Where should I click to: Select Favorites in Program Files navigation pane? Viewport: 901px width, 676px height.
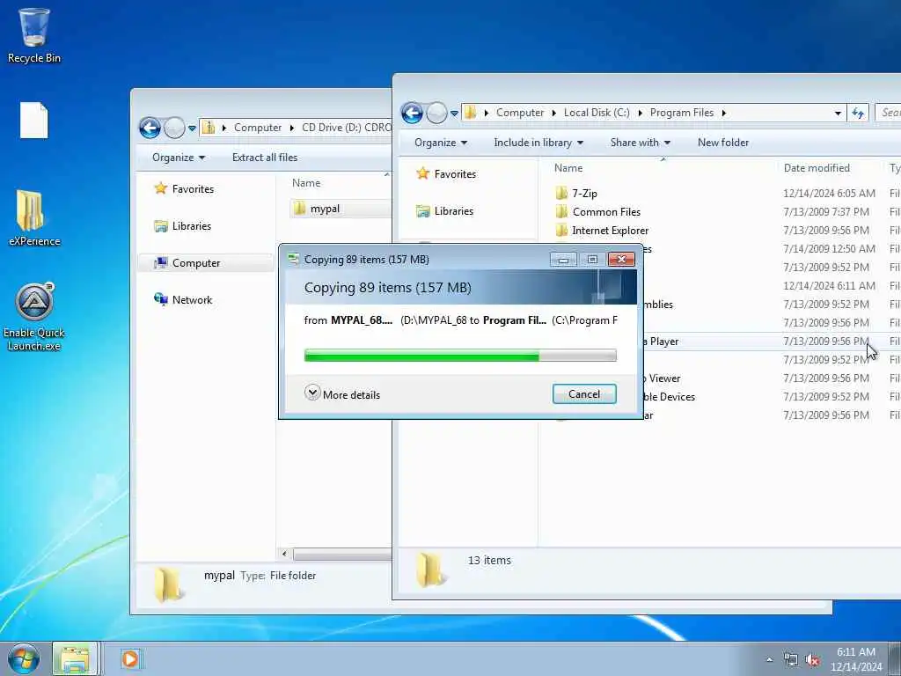tap(446, 173)
